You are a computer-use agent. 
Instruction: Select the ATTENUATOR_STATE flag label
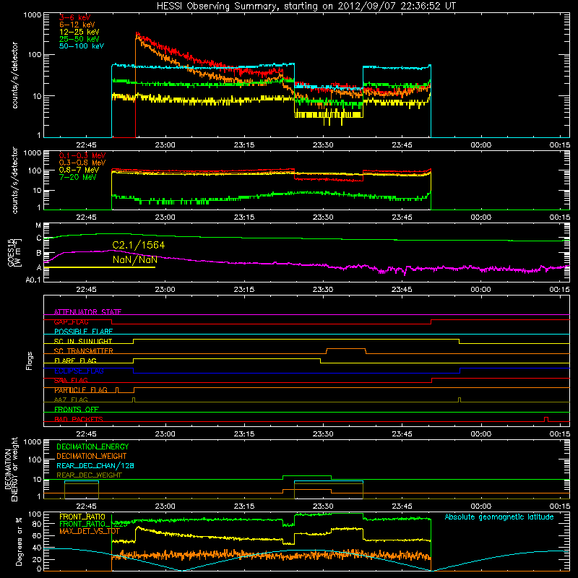click(87, 312)
